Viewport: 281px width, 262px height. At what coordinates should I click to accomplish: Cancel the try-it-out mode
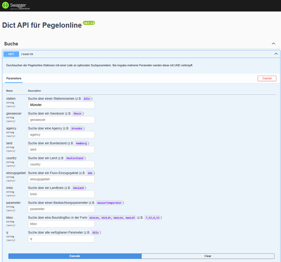(x=267, y=78)
